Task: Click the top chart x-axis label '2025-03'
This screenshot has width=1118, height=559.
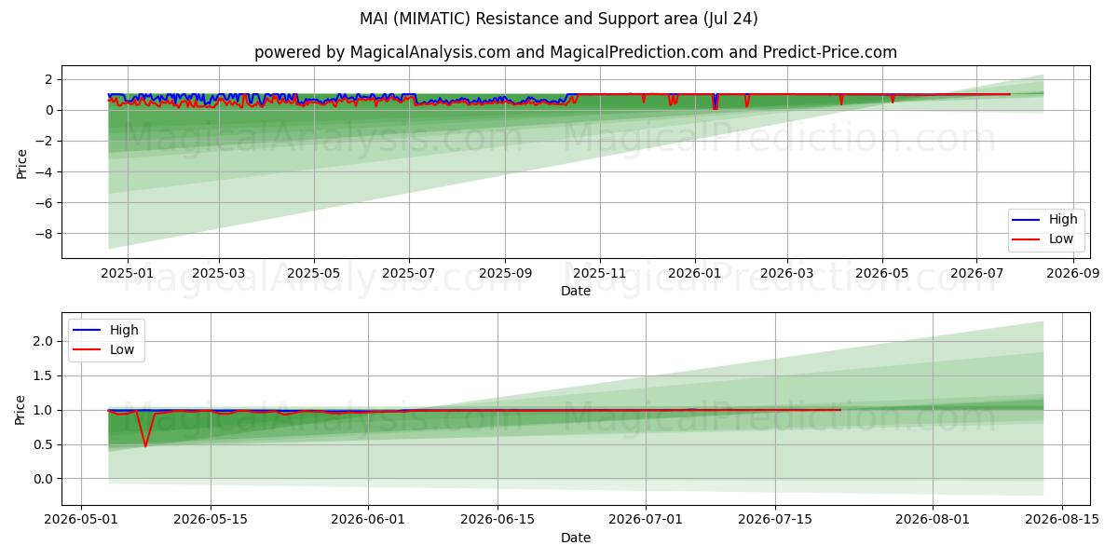Action: point(219,273)
